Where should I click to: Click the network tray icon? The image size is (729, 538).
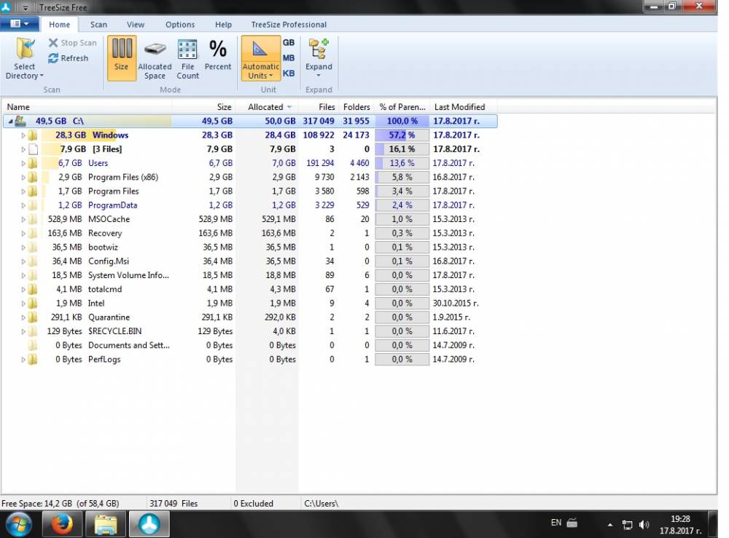[x=627, y=525]
